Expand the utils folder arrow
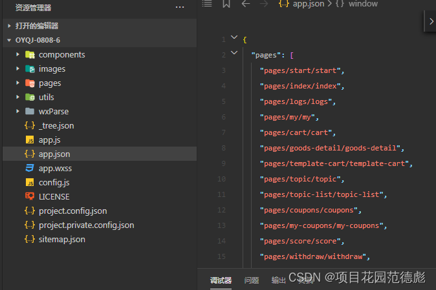This screenshot has height=290, width=436. (x=18, y=97)
